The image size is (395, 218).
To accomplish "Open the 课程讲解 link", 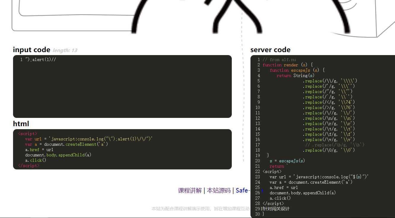I will [x=190, y=190].
